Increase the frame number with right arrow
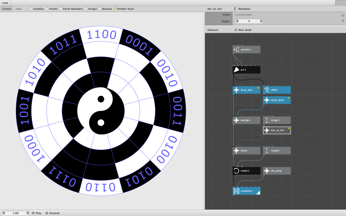 pyautogui.click(x=28, y=213)
